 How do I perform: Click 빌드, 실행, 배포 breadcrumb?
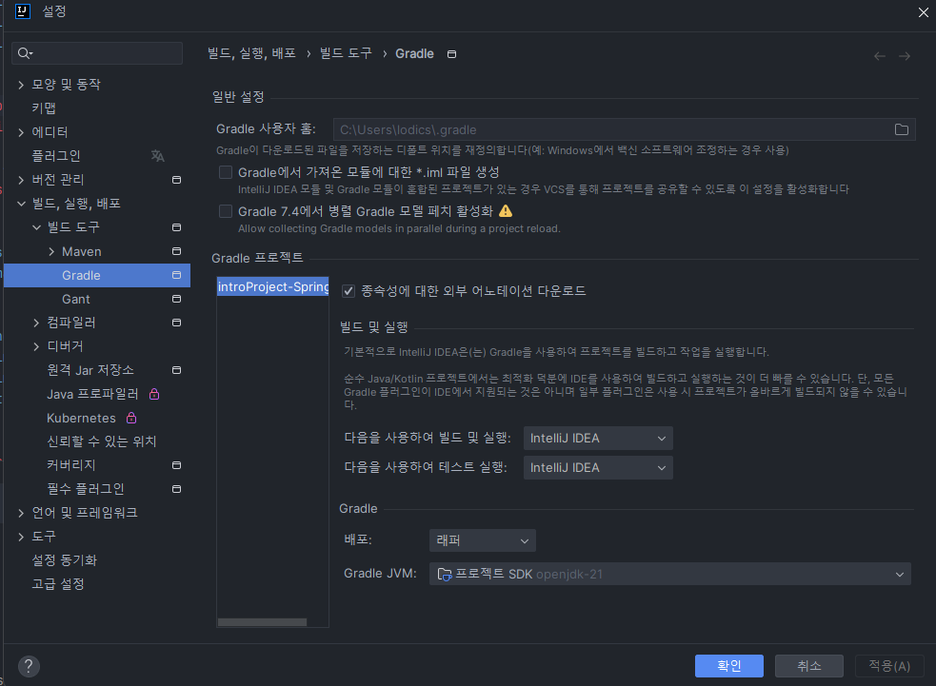(251, 53)
